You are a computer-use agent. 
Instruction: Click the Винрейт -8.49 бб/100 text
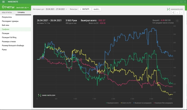[x=161, y=20]
